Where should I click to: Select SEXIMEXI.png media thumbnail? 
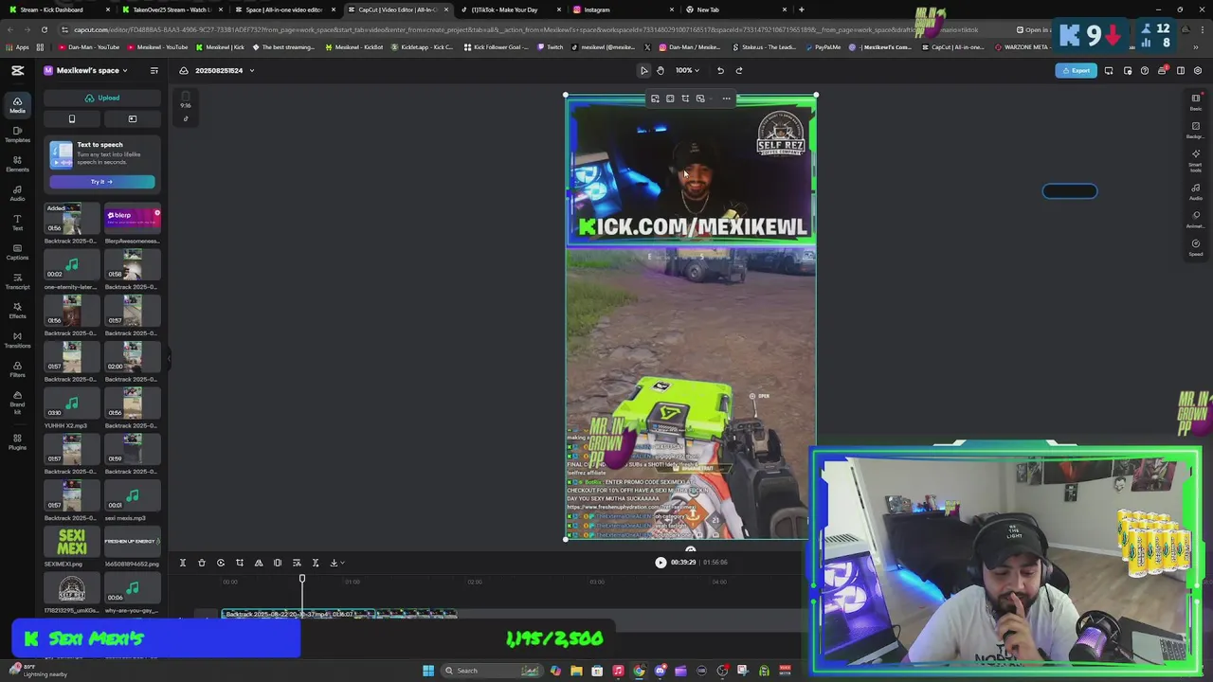click(x=72, y=542)
